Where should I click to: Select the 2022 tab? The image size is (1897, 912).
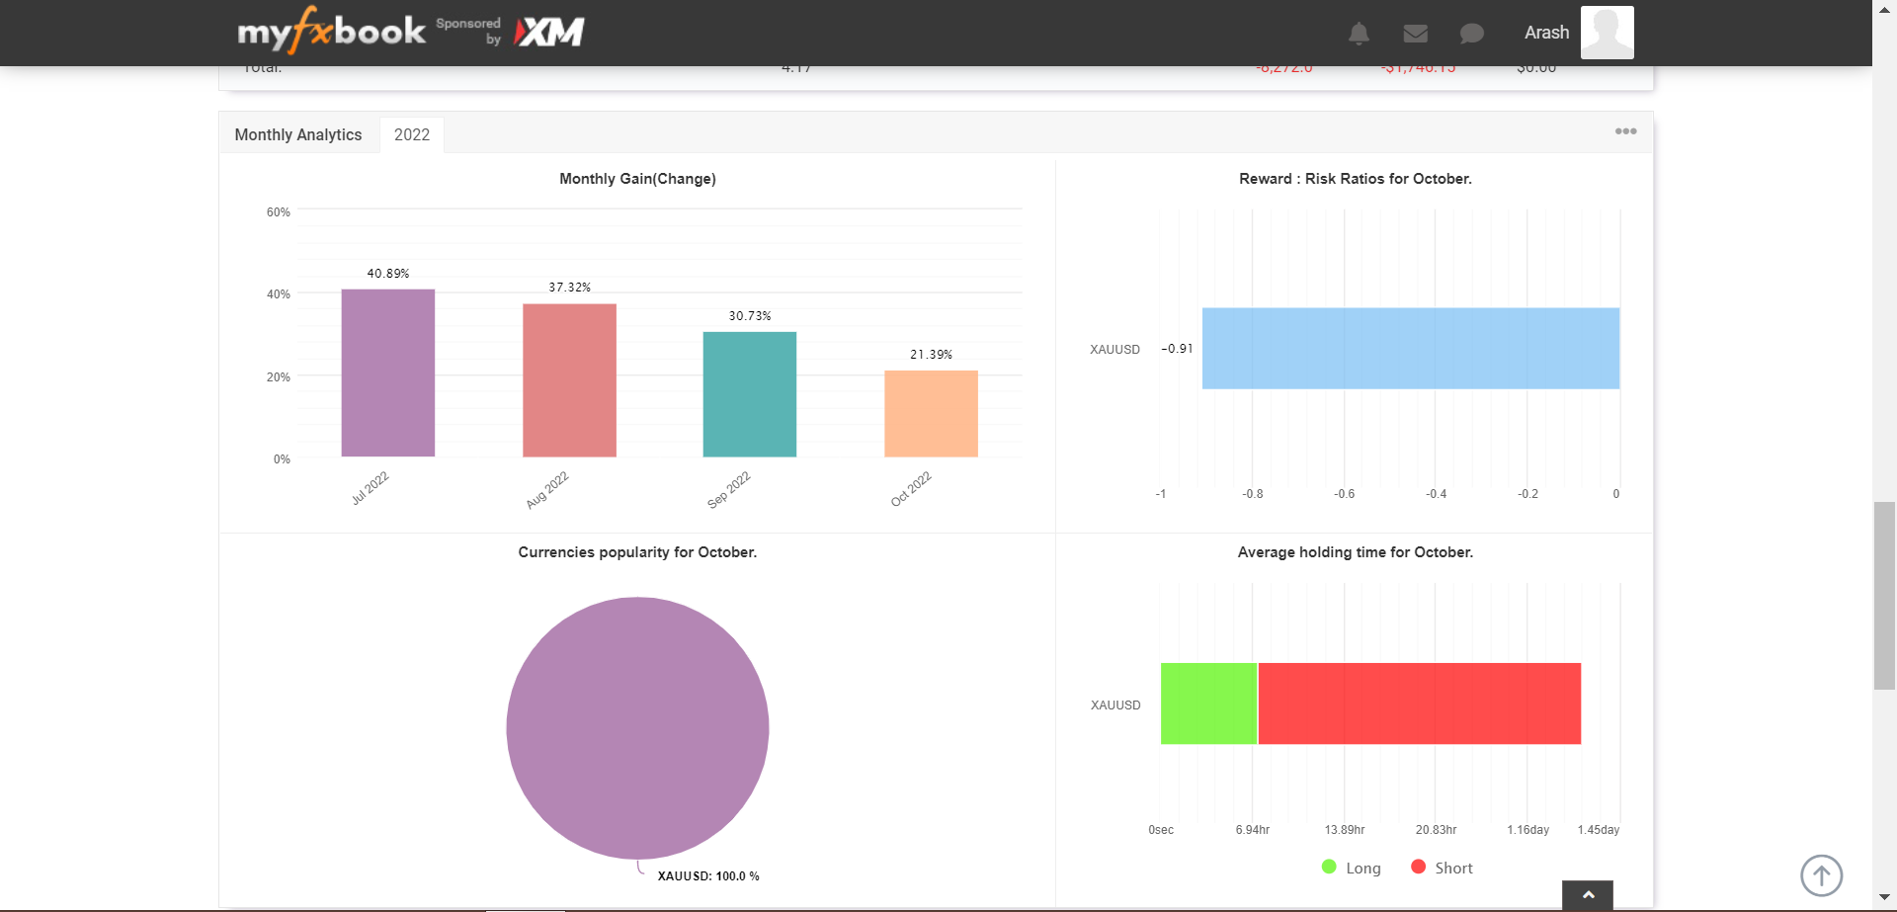pyautogui.click(x=412, y=135)
